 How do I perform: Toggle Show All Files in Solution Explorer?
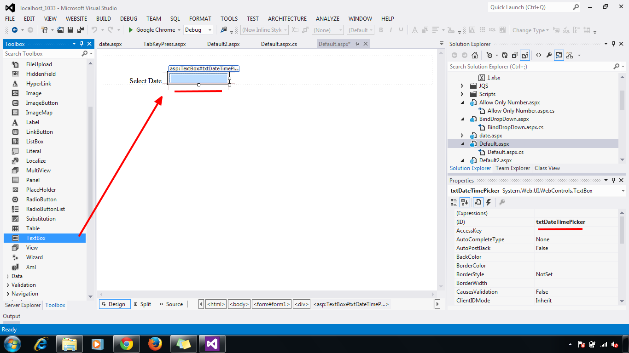(524, 55)
